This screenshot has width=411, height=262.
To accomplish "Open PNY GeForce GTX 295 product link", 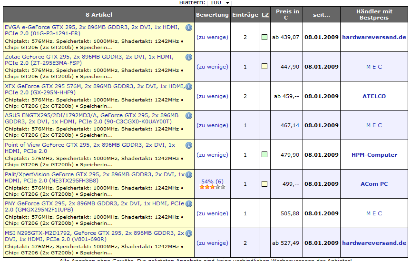I will point(94,206).
